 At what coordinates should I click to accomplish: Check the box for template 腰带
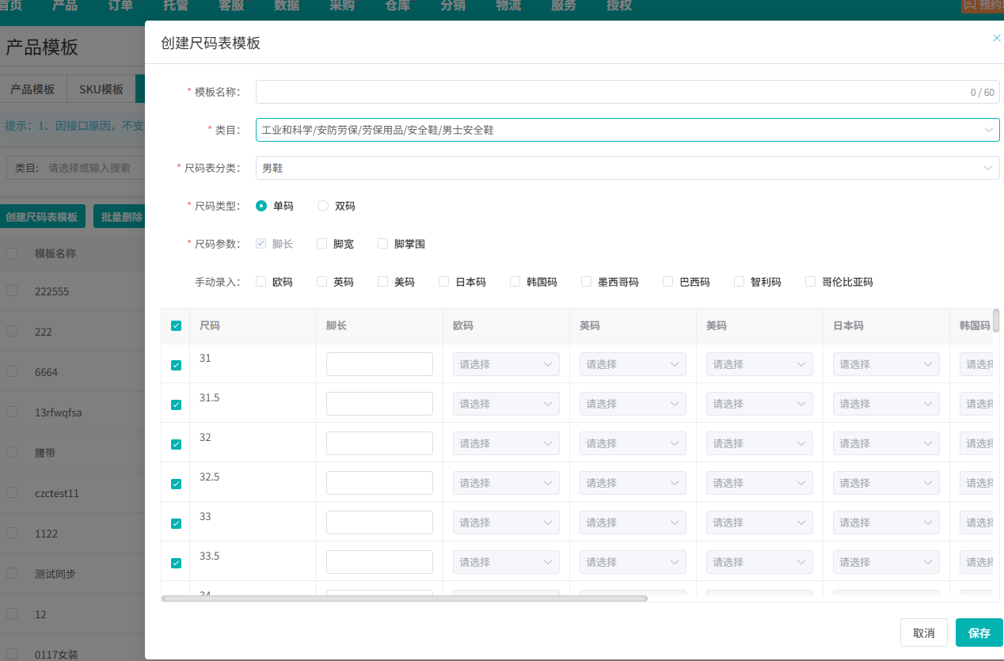12,452
